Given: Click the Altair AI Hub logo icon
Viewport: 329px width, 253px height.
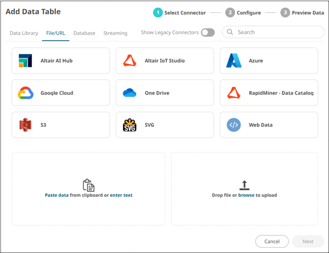Looking at the screenshot, I should [25, 61].
